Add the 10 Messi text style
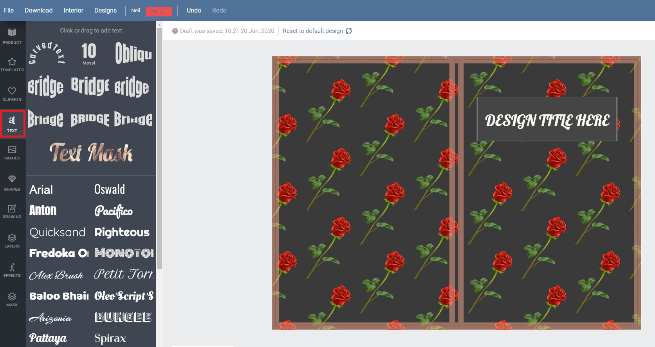The image size is (655, 347). pos(89,54)
